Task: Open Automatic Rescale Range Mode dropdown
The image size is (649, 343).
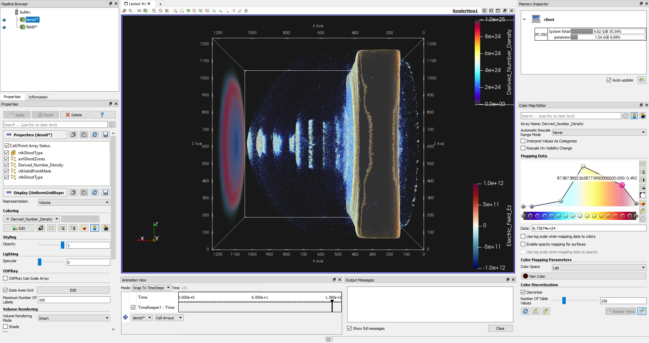Action: click(599, 132)
